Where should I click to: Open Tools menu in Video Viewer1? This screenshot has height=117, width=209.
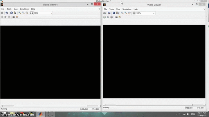9,9
